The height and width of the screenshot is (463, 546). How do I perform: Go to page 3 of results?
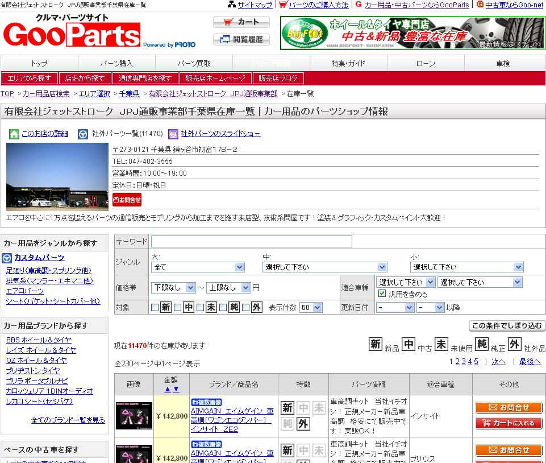tap(464, 362)
